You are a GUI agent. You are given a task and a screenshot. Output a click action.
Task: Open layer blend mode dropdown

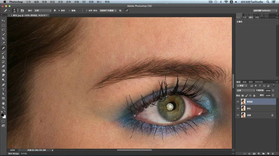pos(246,90)
